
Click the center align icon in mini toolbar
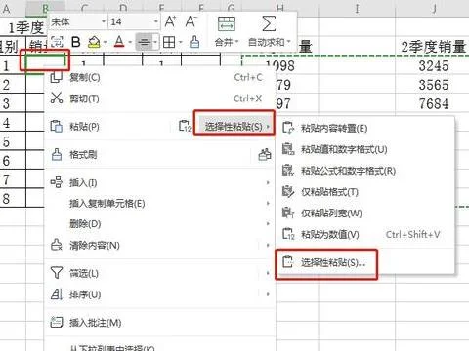(144, 42)
